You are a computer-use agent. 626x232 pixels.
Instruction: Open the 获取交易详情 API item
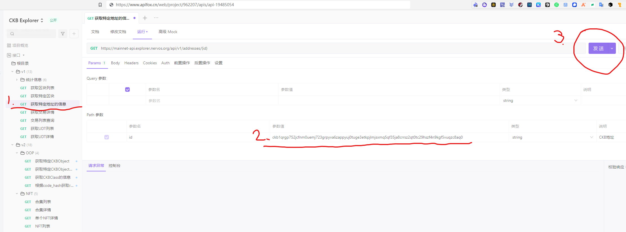[x=42, y=112]
